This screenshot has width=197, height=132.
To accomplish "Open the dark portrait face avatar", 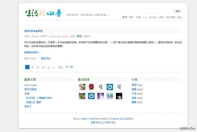I will (119, 96).
